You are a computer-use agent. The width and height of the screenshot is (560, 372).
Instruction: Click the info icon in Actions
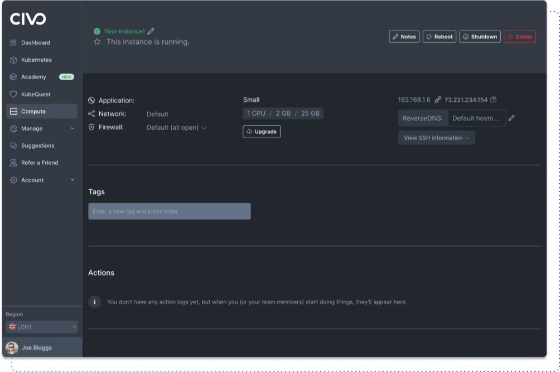94,302
